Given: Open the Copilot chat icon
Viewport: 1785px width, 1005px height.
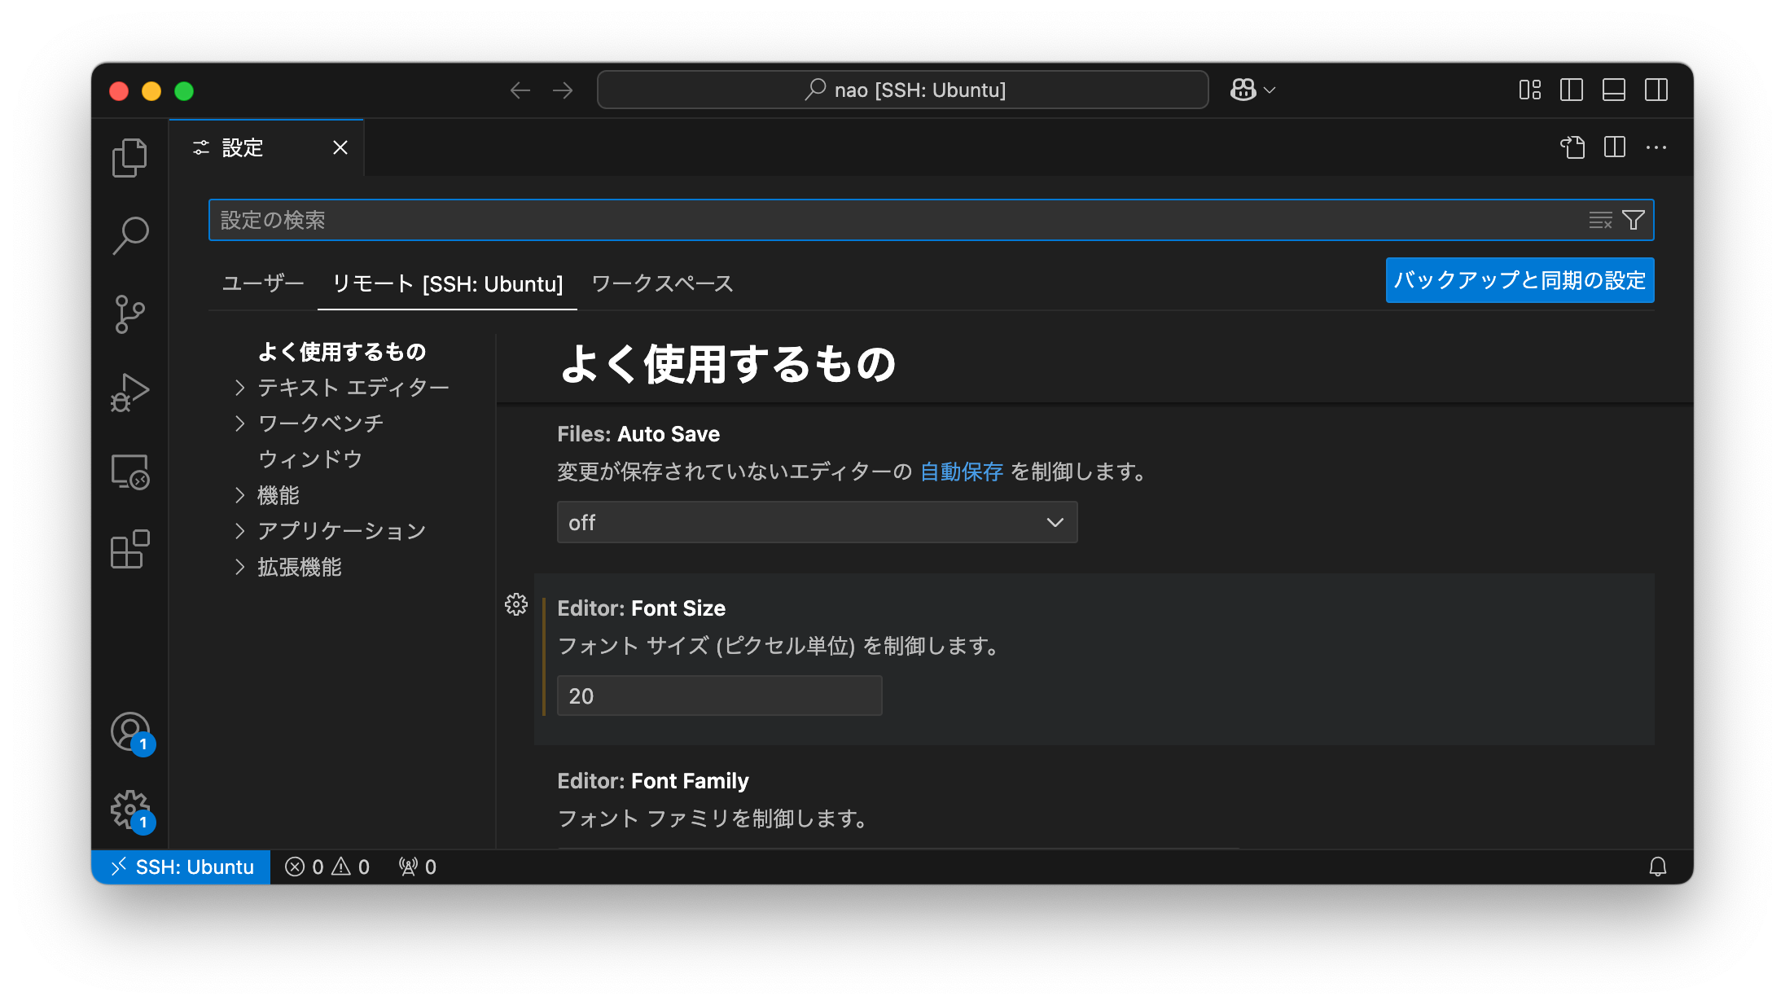Looking at the screenshot, I should [1243, 90].
